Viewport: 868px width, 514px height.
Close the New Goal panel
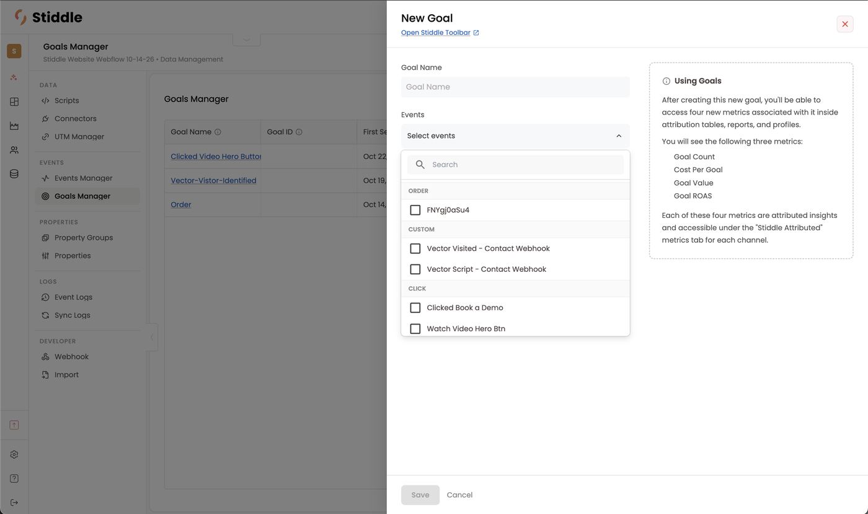(x=845, y=24)
